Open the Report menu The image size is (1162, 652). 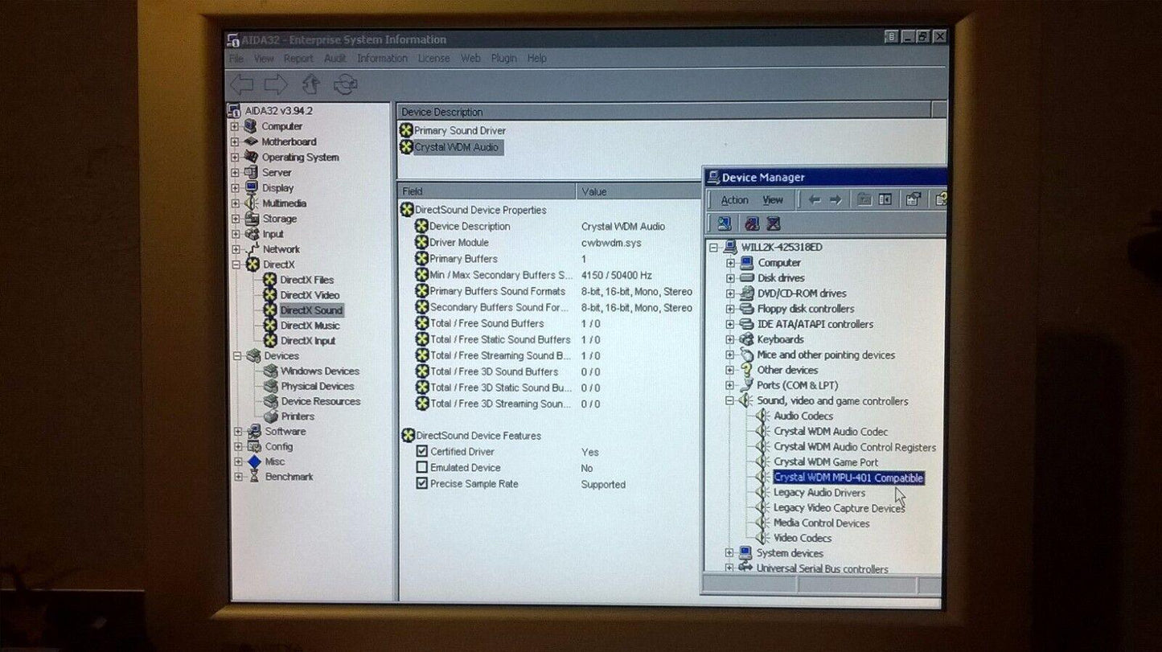pos(298,59)
